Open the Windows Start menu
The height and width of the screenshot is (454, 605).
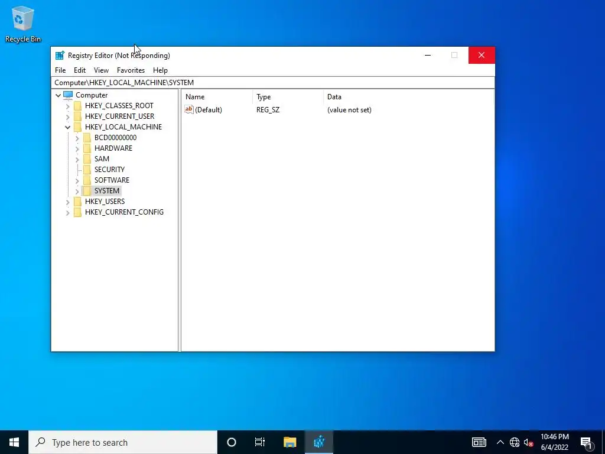point(14,442)
